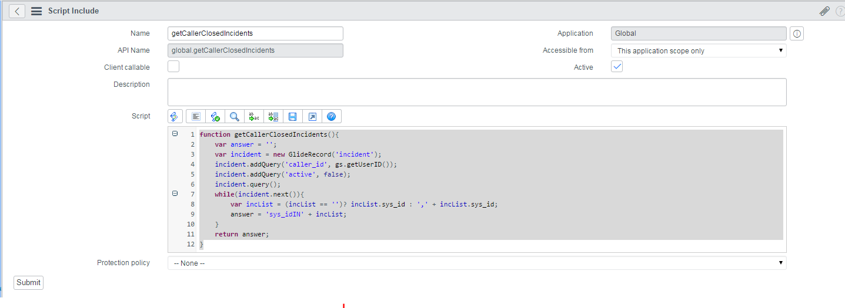The image size is (845, 308).
Task: Open the form context hamburger menu
Action: pyautogui.click(x=36, y=11)
